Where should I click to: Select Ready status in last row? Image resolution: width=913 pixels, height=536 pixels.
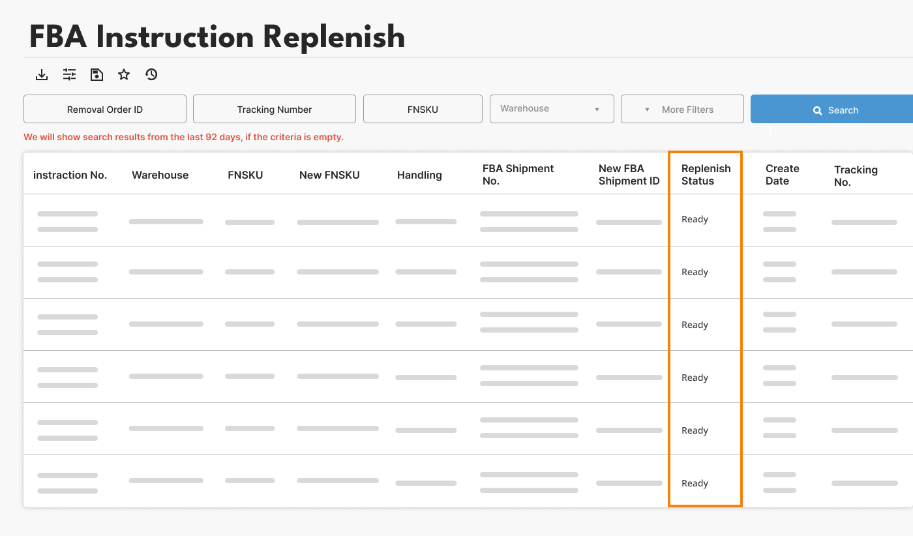(x=695, y=483)
